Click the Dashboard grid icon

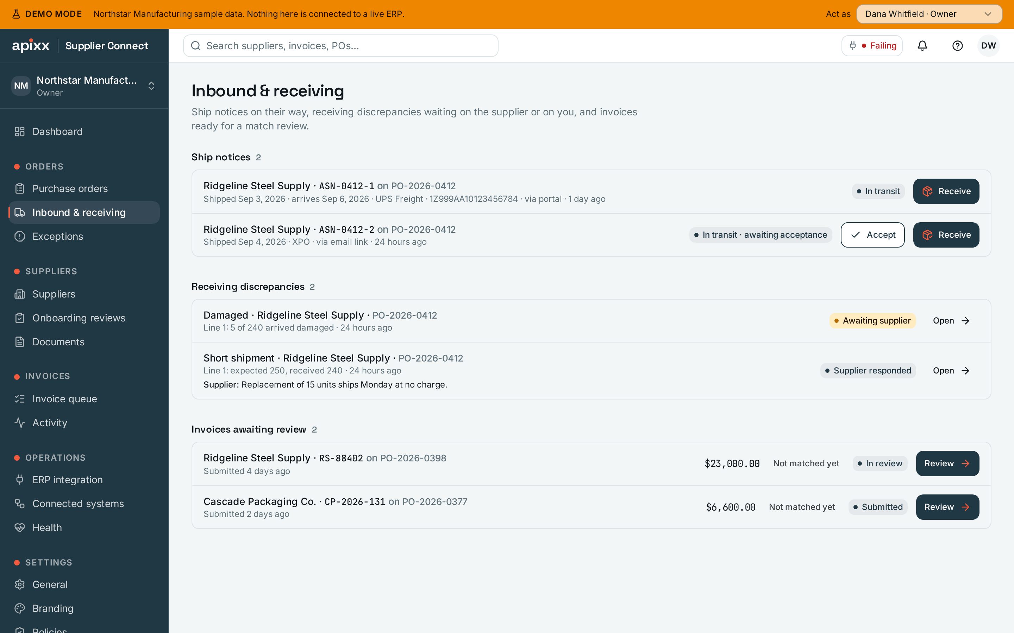(20, 132)
